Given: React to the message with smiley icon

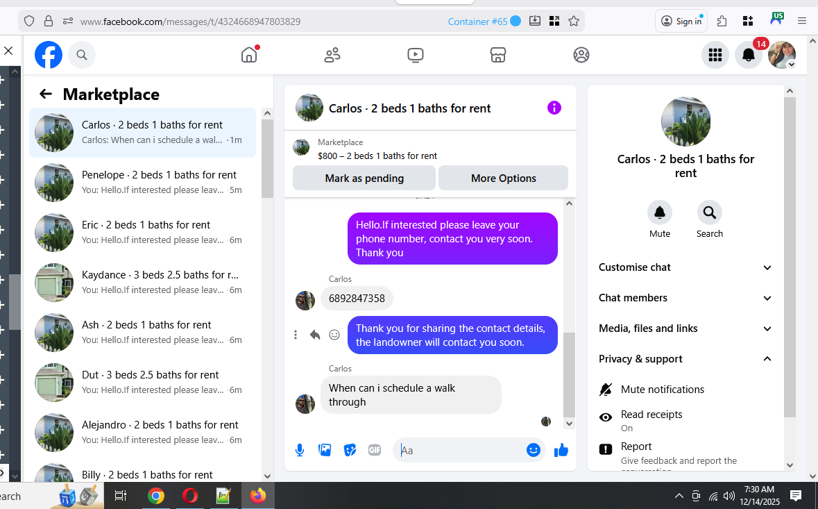Looking at the screenshot, I should [x=334, y=335].
